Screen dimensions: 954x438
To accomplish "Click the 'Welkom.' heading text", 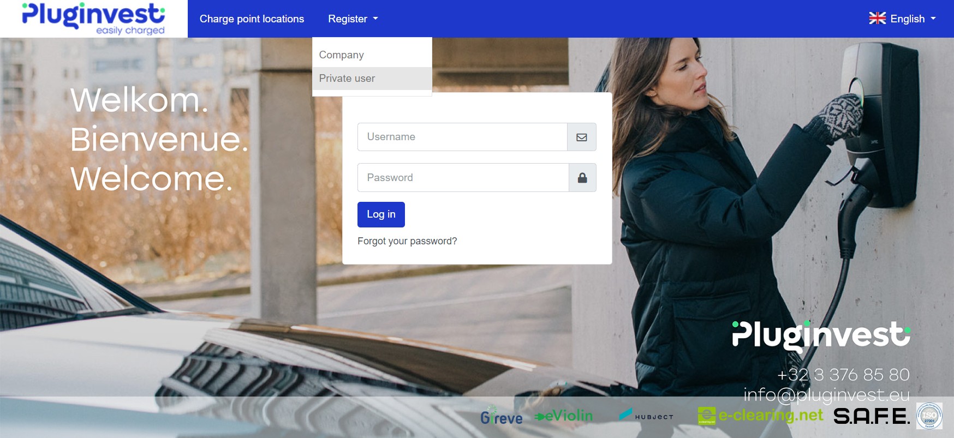I will pyautogui.click(x=139, y=100).
